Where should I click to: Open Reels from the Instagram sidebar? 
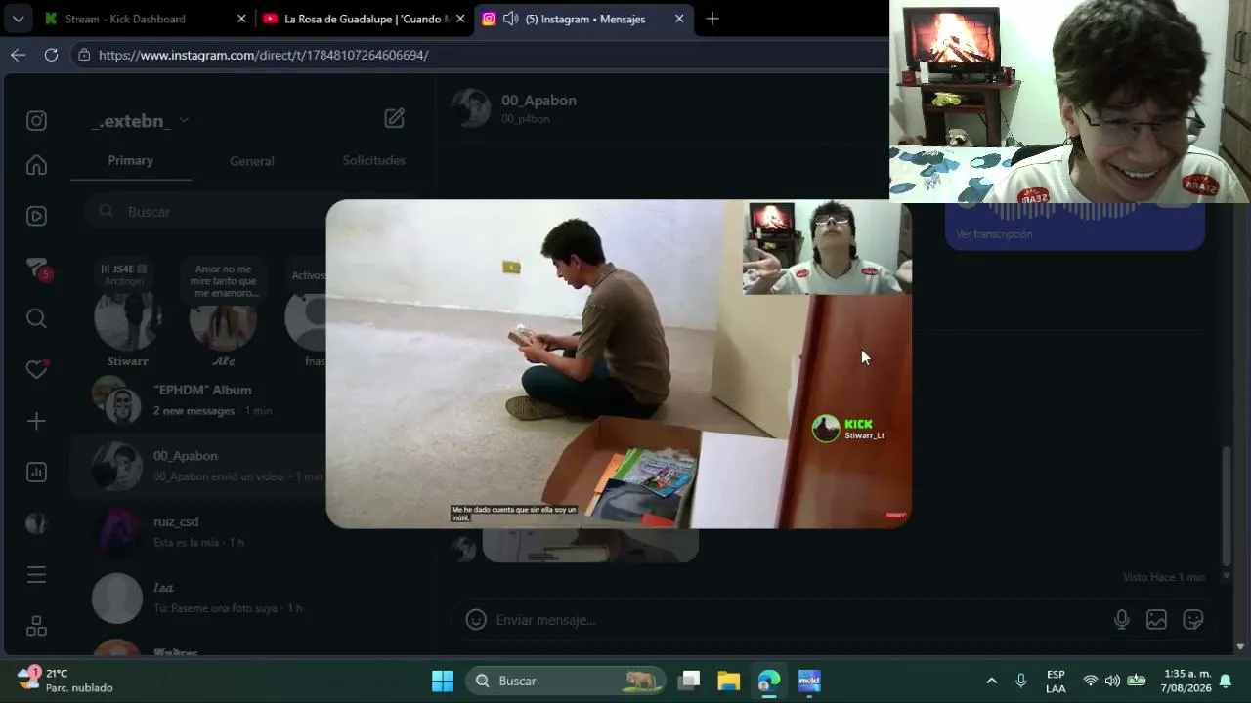pyautogui.click(x=36, y=216)
